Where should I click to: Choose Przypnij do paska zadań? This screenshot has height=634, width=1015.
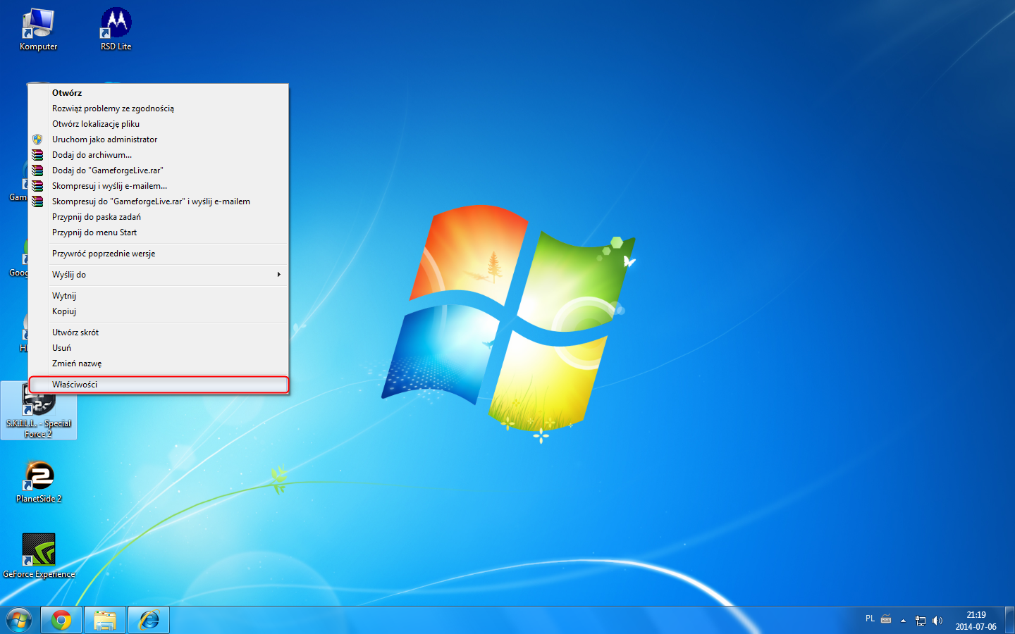point(159,217)
